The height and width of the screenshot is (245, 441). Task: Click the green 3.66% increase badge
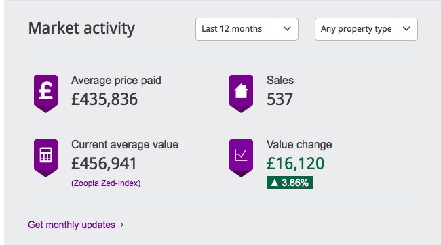[x=290, y=183]
